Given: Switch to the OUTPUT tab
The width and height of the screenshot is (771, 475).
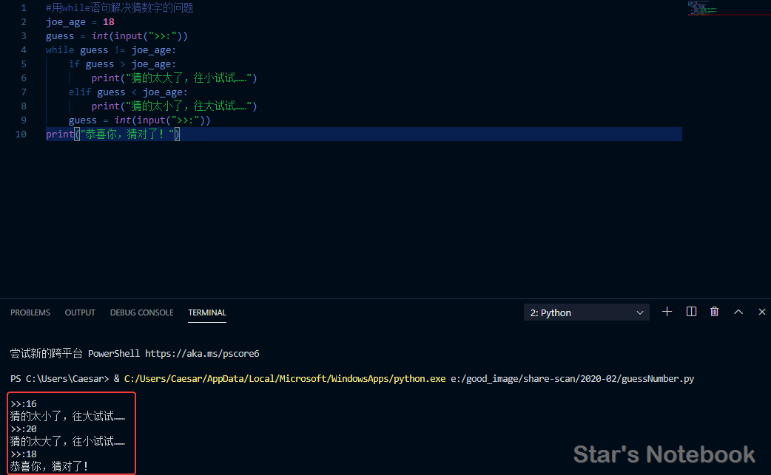Looking at the screenshot, I should 80,312.
